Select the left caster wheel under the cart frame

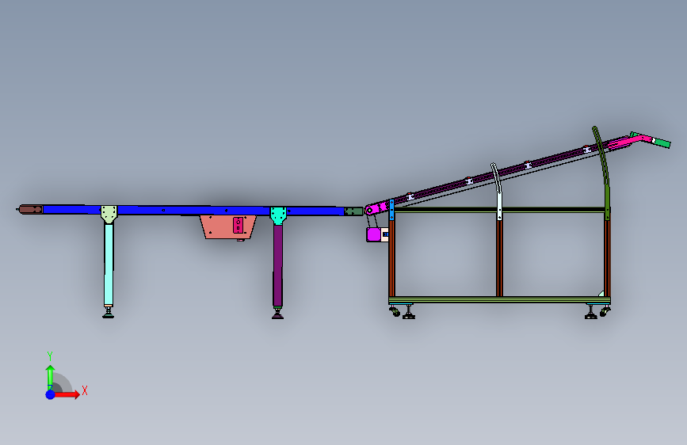(395, 311)
